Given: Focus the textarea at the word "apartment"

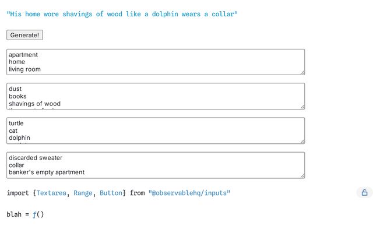Looking at the screenshot, I should [x=23, y=55].
